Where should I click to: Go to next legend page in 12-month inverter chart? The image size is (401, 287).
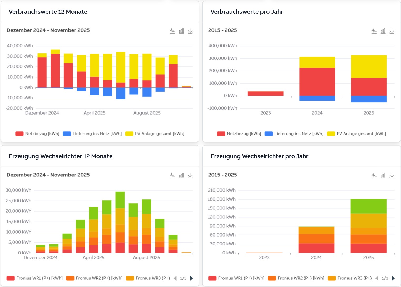click(192, 278)
